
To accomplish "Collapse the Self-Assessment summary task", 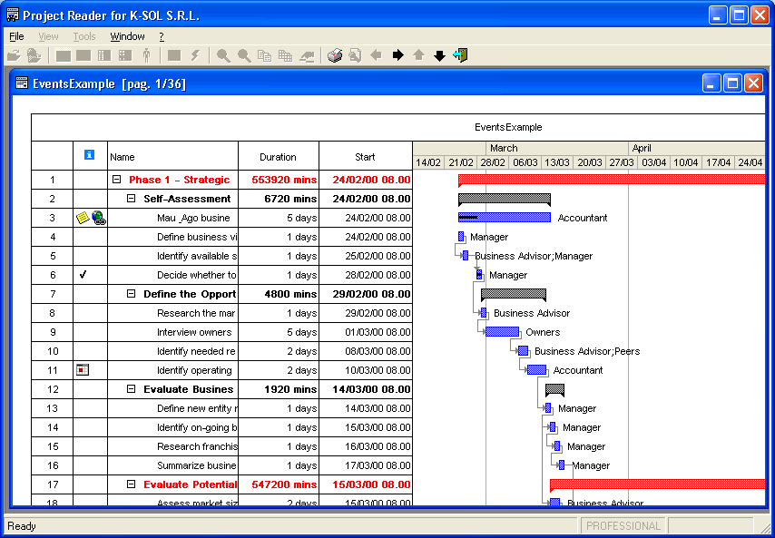I will pos(131,199).
